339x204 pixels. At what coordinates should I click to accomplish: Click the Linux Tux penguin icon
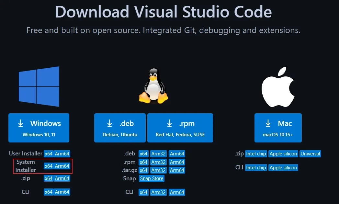click(153, 86)
